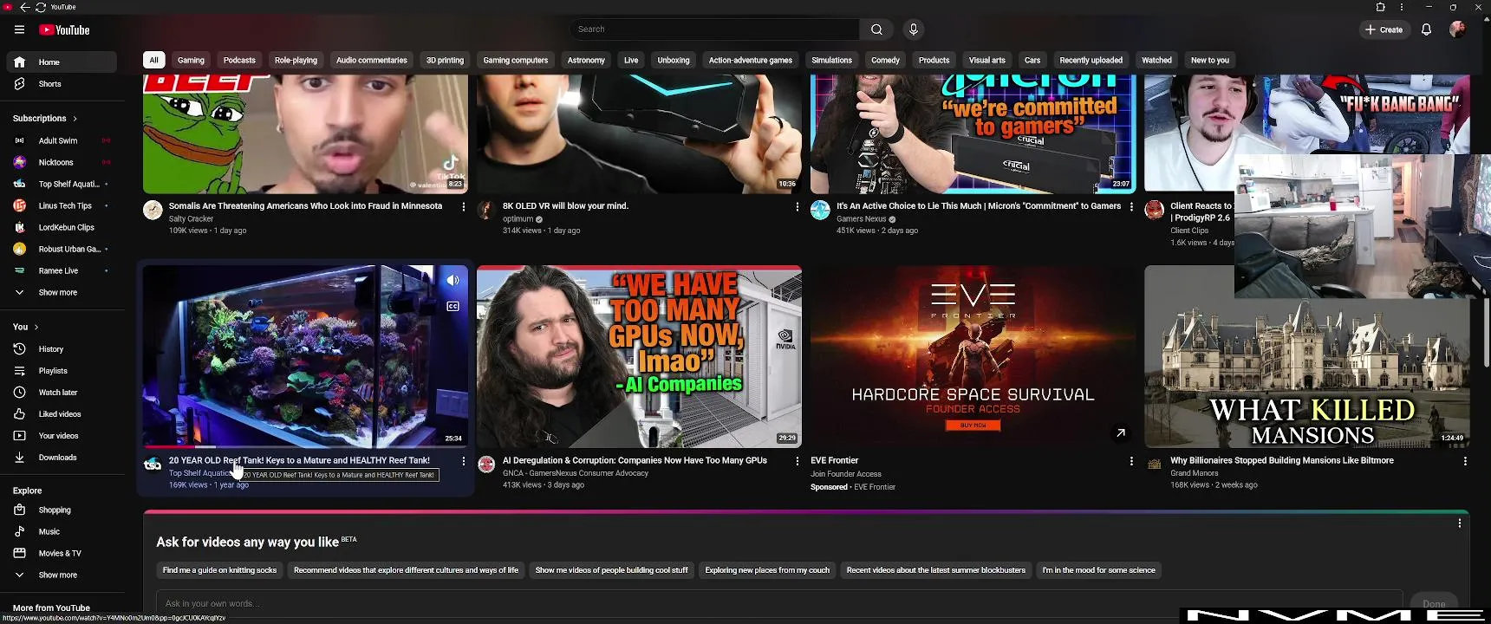Open the EVE Frontier ad thumbnail
Screen dimensions: 1491x624
[973, 357]
